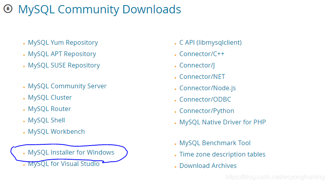Image resolution: width=328 pixels, height=184 pixels.
Task: Open the MySQL Router link
Action: click(x=50, y=109)
